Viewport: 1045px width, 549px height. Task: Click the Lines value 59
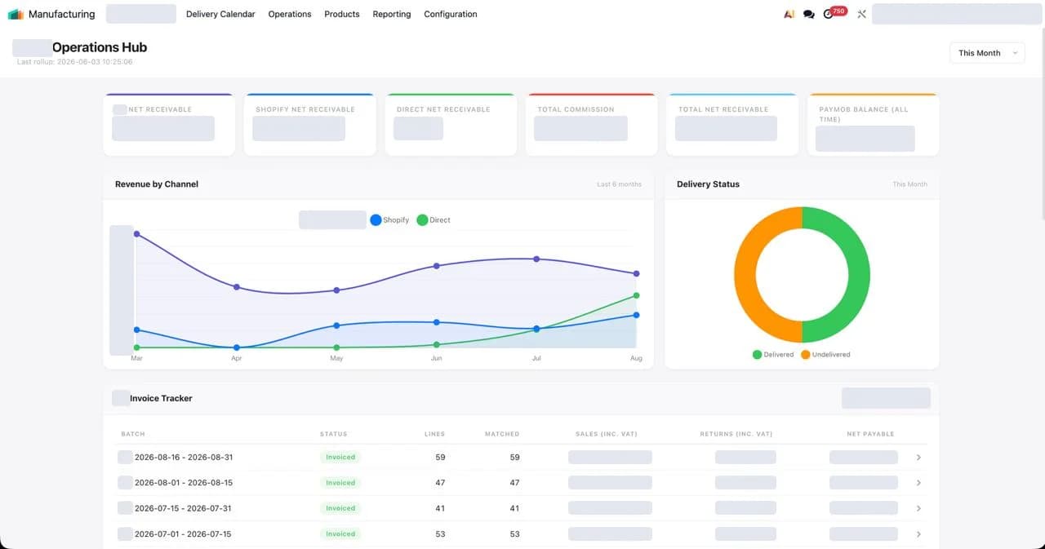point(440,458)
